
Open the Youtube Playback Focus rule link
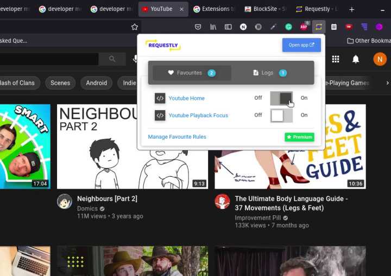click(198, 115)
